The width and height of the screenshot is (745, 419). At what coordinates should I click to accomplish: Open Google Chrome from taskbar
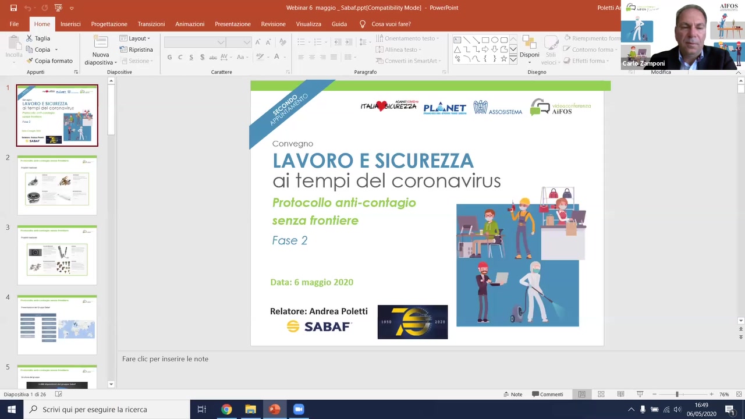coord(226,409)
